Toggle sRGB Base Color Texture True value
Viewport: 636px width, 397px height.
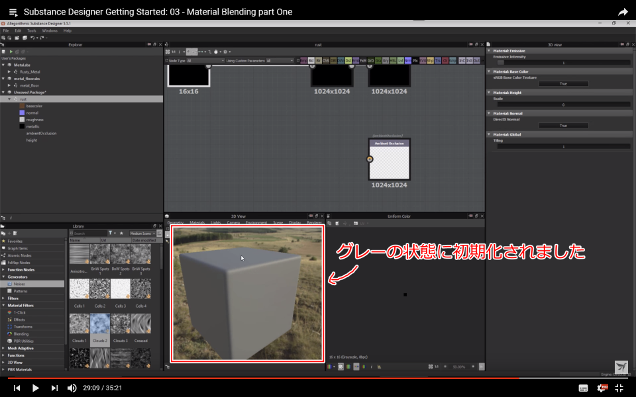563,84
